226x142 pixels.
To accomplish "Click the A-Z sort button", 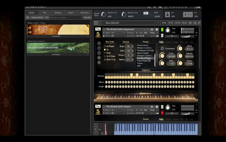I will pos(47,17).
